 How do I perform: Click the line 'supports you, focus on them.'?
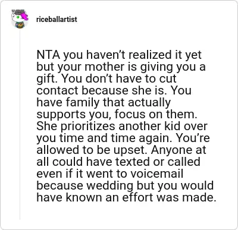pos(117,114)
